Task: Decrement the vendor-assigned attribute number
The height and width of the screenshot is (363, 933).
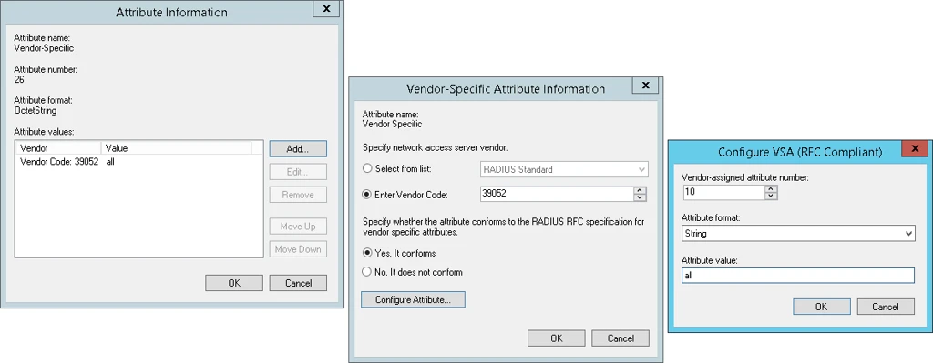Action: pyautogui.click(x=771, y=196)
